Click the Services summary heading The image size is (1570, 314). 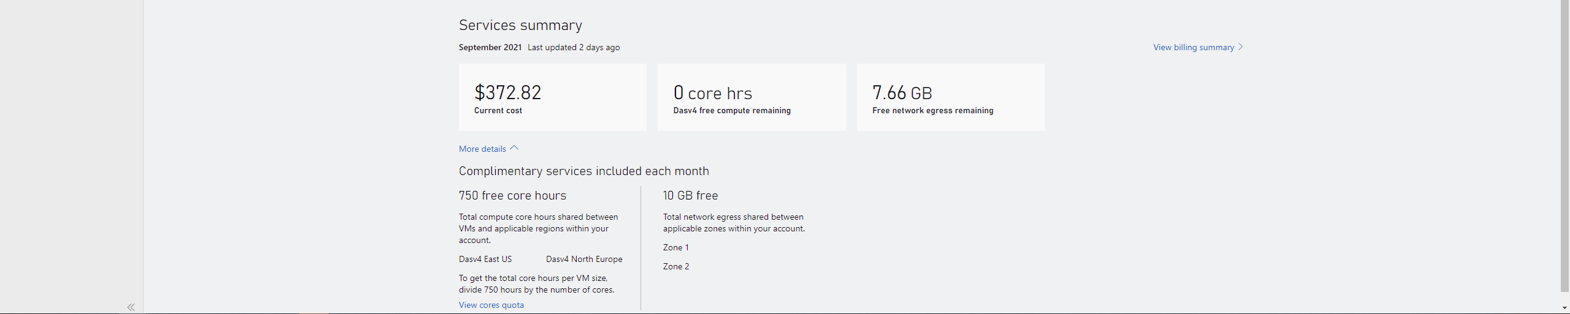[520, 25]
